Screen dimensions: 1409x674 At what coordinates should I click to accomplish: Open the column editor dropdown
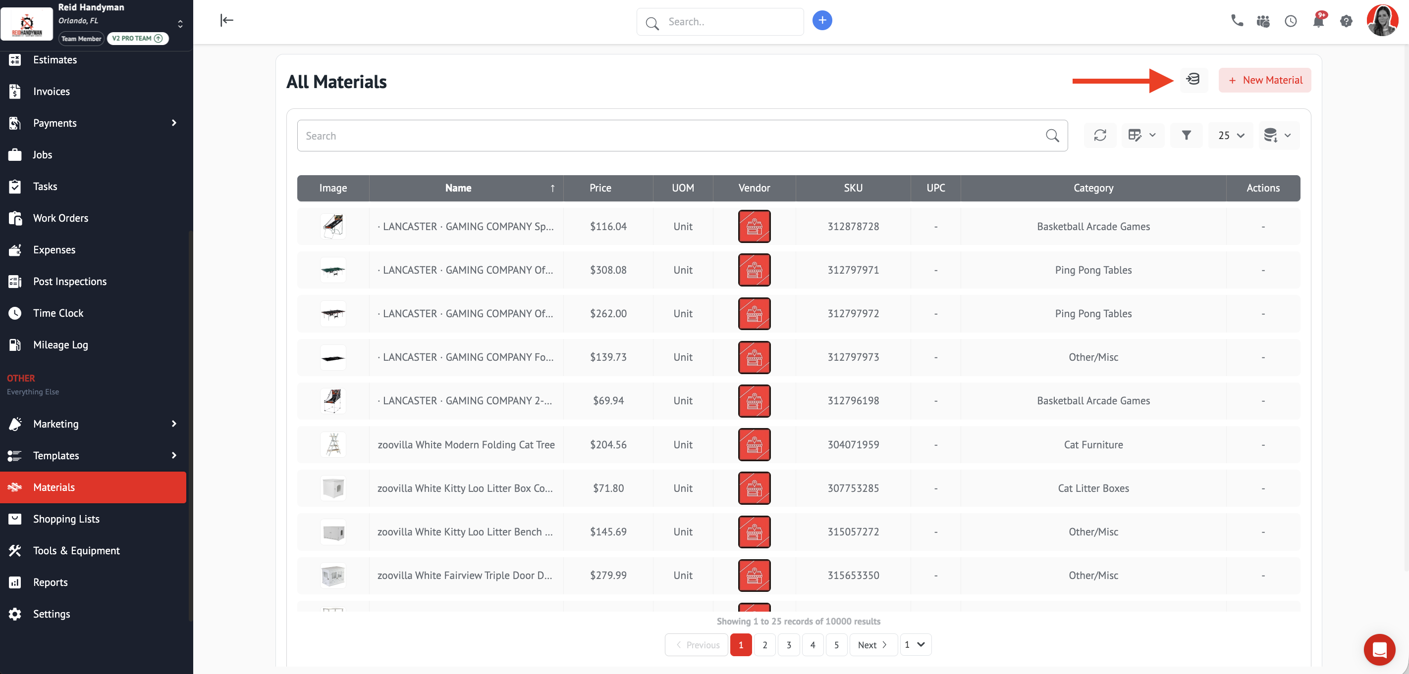[x=1142, y=136]
